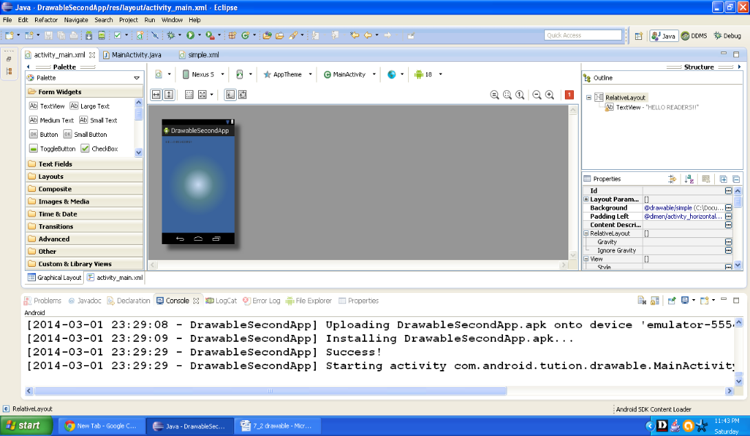750x436 pixels.
Task: Click the palette scrollbar down arrow
Action: click(138, 153)
